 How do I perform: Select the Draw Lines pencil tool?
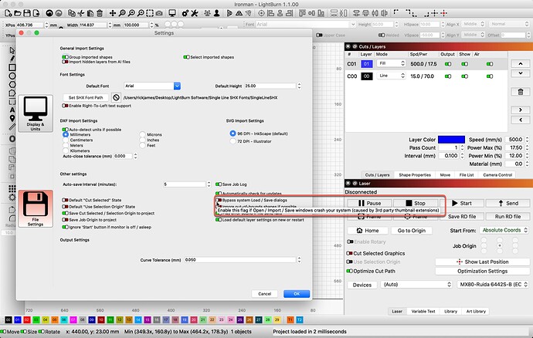click(x=12, y=59)
